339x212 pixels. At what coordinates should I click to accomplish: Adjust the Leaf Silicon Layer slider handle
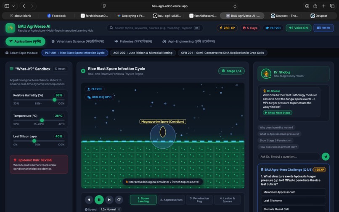coord(34,141)
